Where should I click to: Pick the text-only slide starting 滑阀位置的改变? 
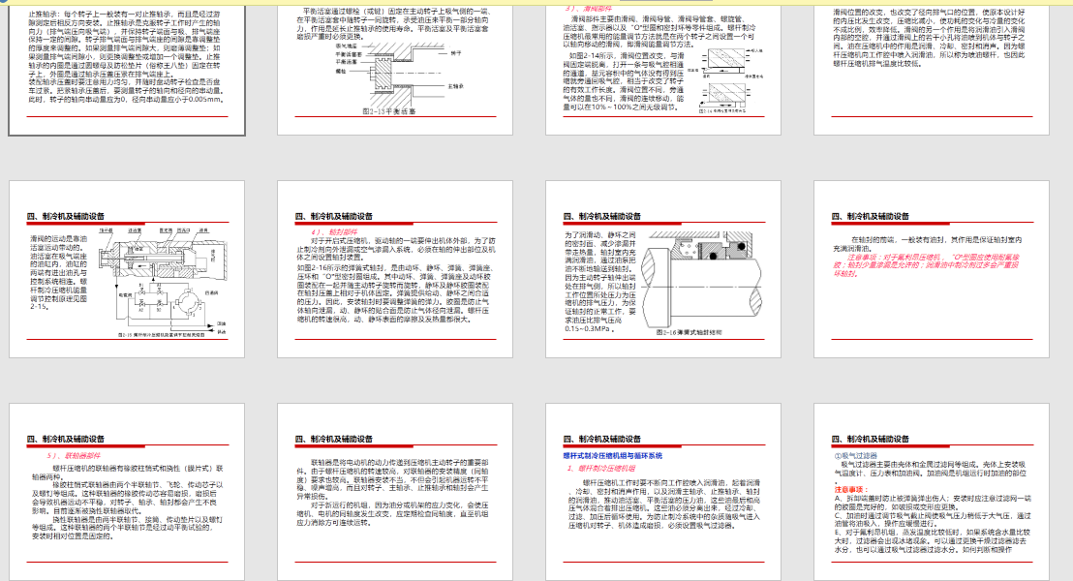(932, 69)
